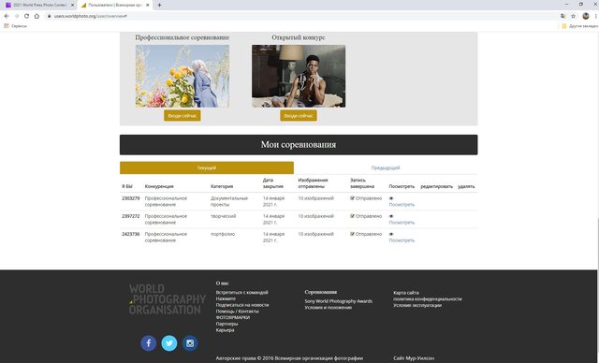Open new tab with plus icon

point(159,5)
